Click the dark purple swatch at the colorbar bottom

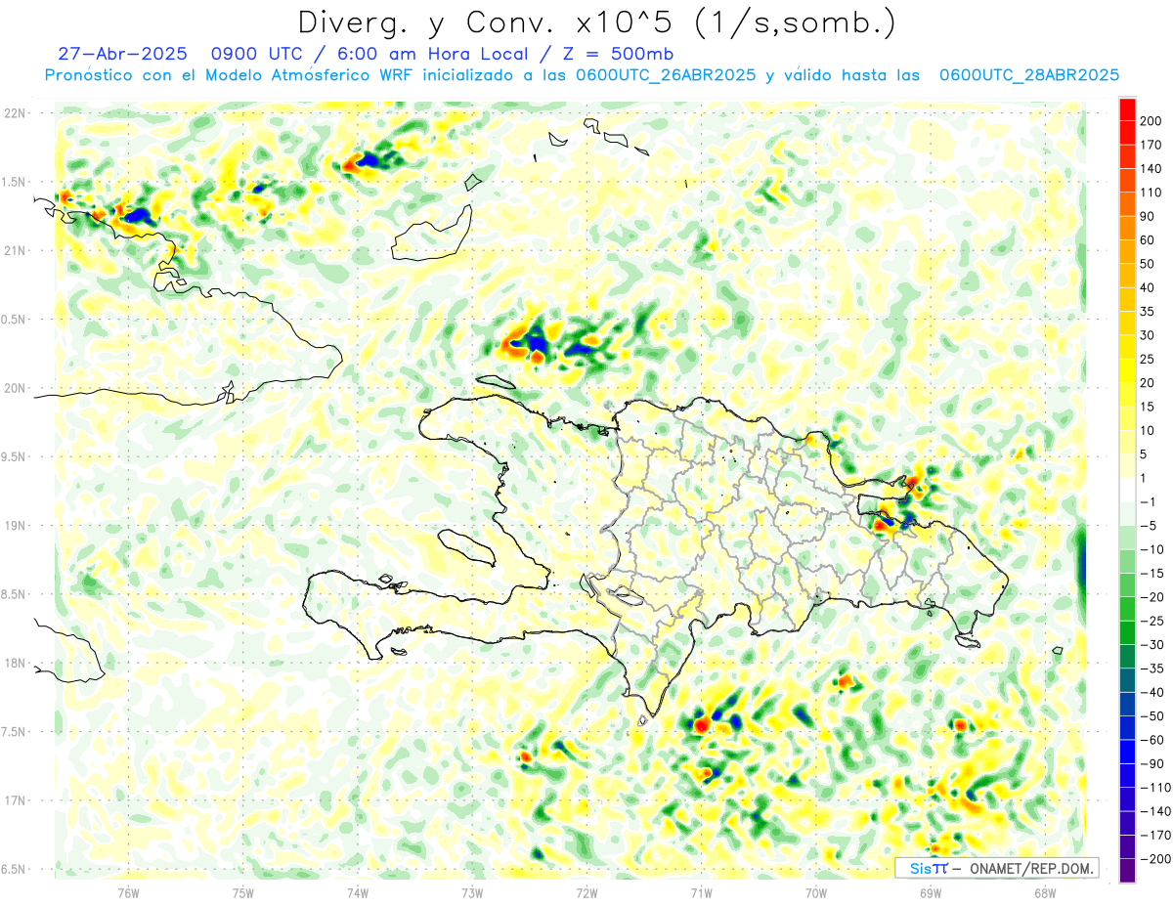tap(1127, 871)
